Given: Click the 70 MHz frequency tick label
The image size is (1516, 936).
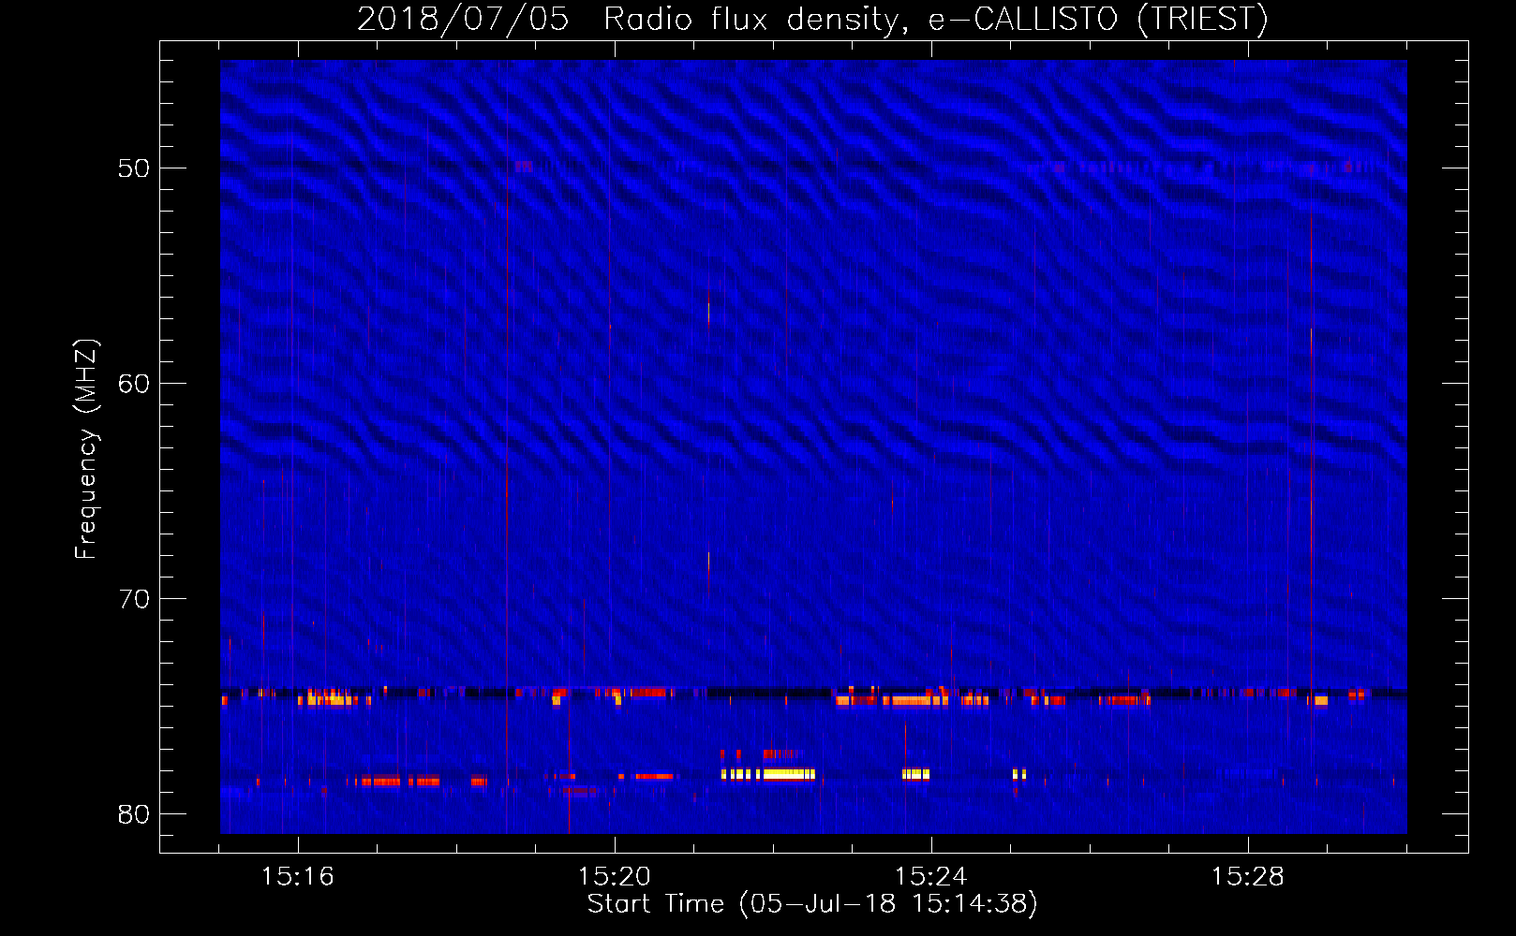Looking at the screenshot, I should click(134, 599).
